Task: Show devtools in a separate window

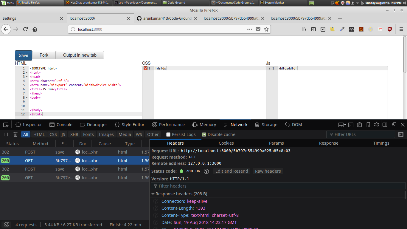Action: (x=394, y=125)
